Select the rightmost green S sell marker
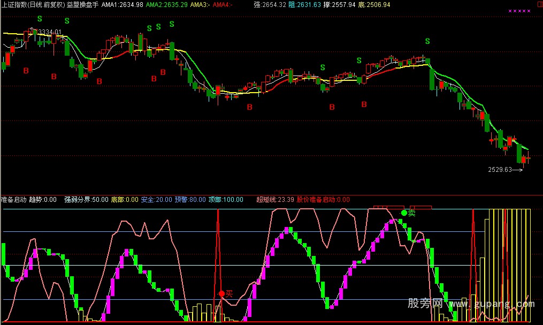This screenshot has width=543, height=325. 427,41
